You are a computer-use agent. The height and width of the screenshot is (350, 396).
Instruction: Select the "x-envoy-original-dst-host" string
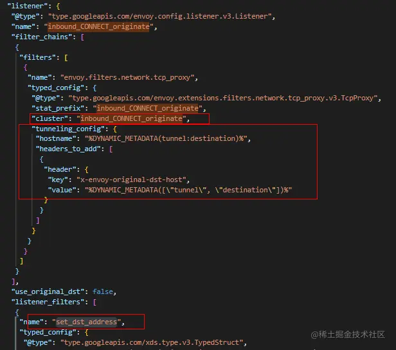[131, 180]
